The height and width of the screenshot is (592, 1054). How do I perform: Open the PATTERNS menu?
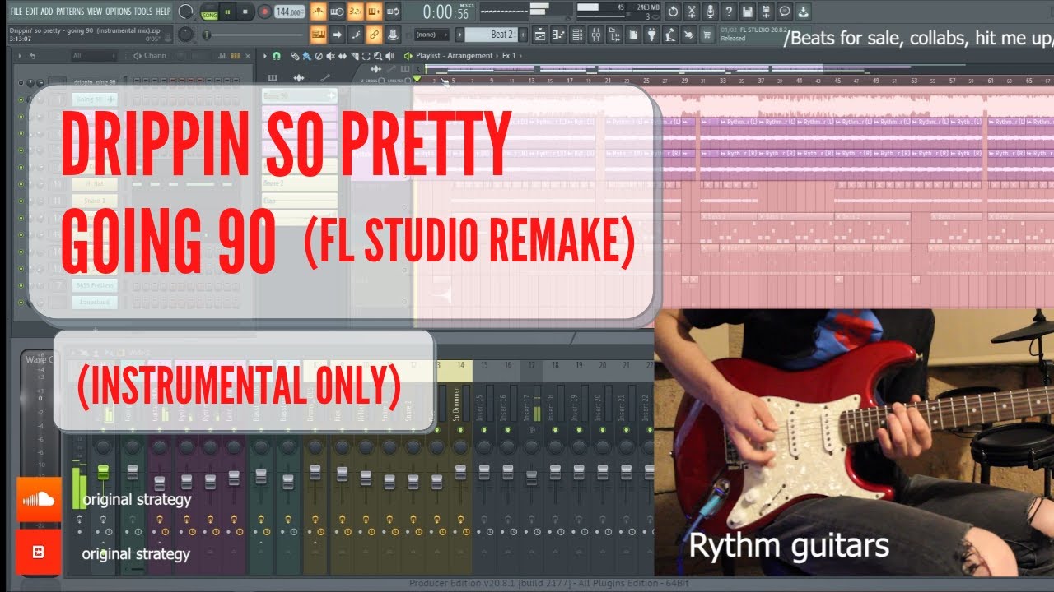(x=70, y=12)
